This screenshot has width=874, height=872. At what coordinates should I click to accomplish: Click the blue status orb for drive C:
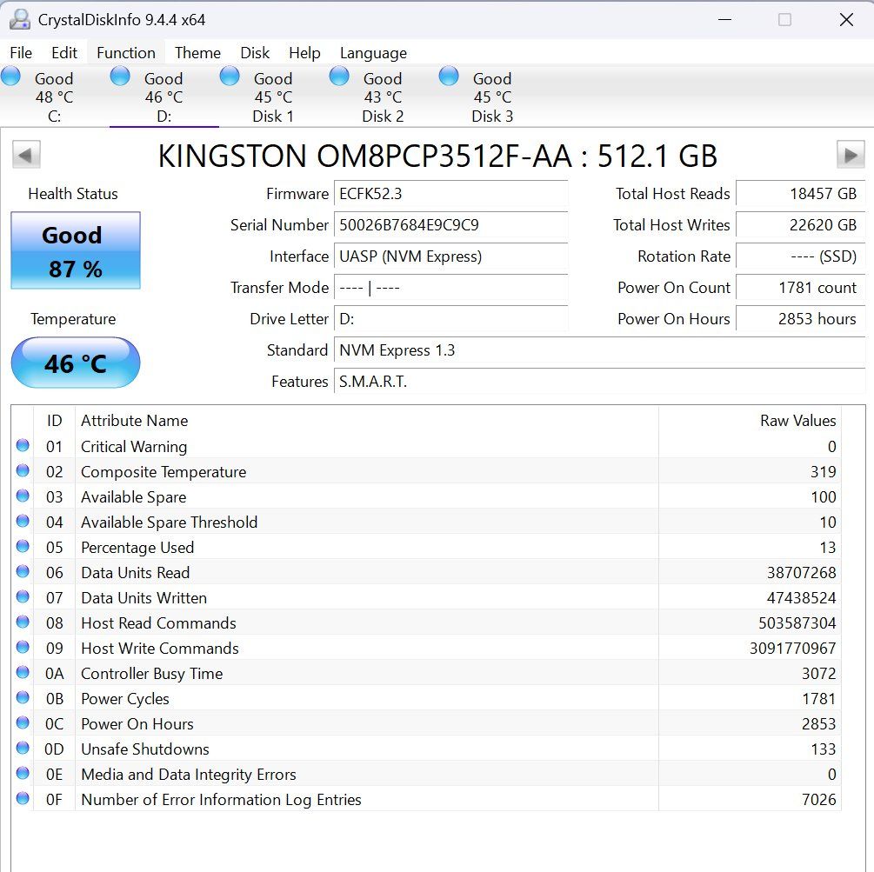pyautogui.click(x=10, y=76)
